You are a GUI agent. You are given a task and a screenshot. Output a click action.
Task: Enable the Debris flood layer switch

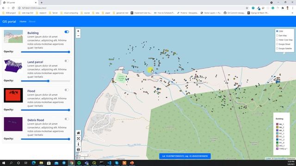coord(67,119)
